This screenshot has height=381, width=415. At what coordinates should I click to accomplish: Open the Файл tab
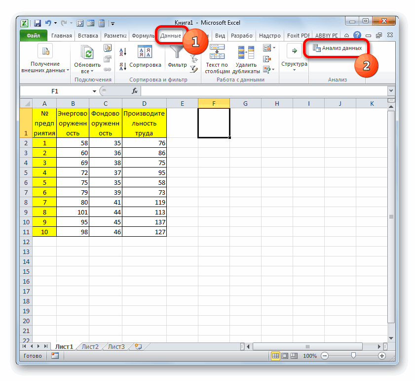(x=34, y=36)
